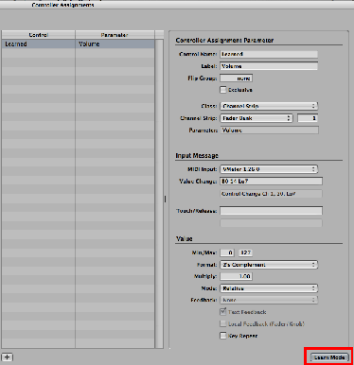This screenshot has height=365, width=354.
Task: Toggle the Text Feedback checkbox
Action: (223, 312)
